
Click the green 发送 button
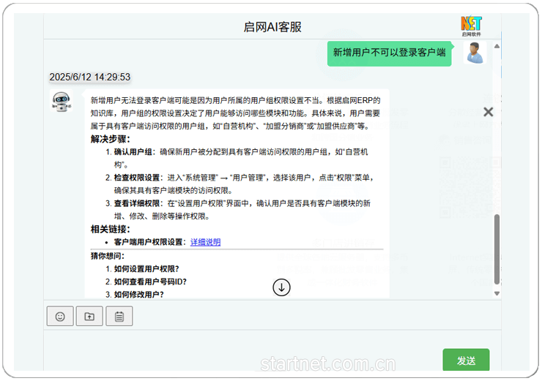coord(466,360)
